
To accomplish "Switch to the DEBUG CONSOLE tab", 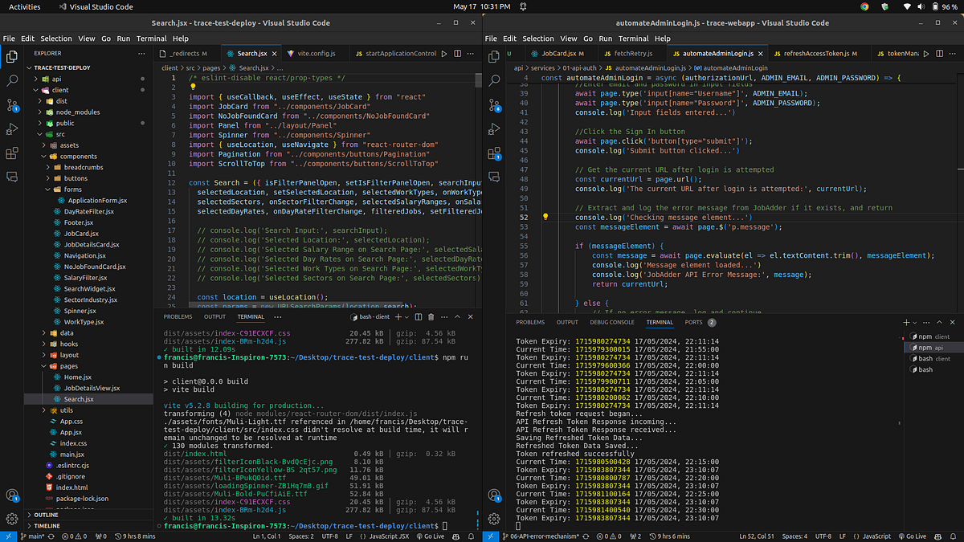I will click(612, 322).
